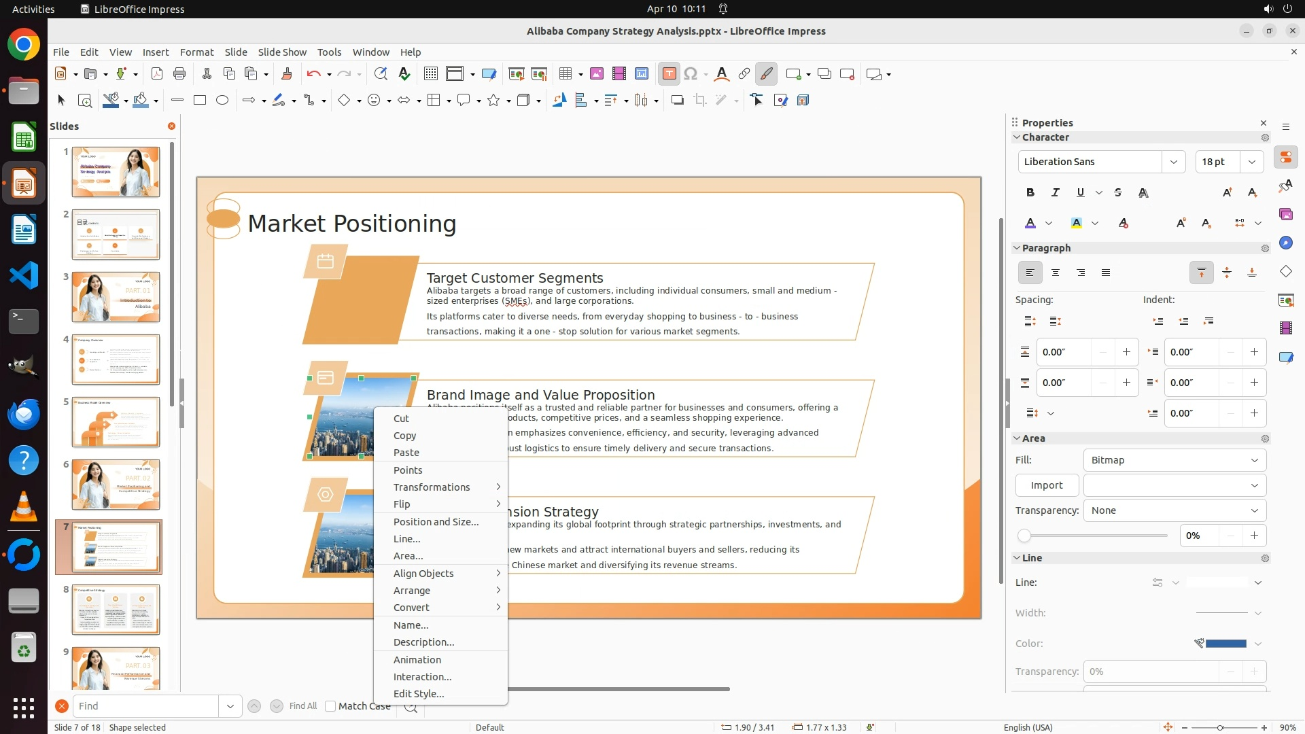Expand the font size 18 pt dropdown

click(x=1251, y=162)
